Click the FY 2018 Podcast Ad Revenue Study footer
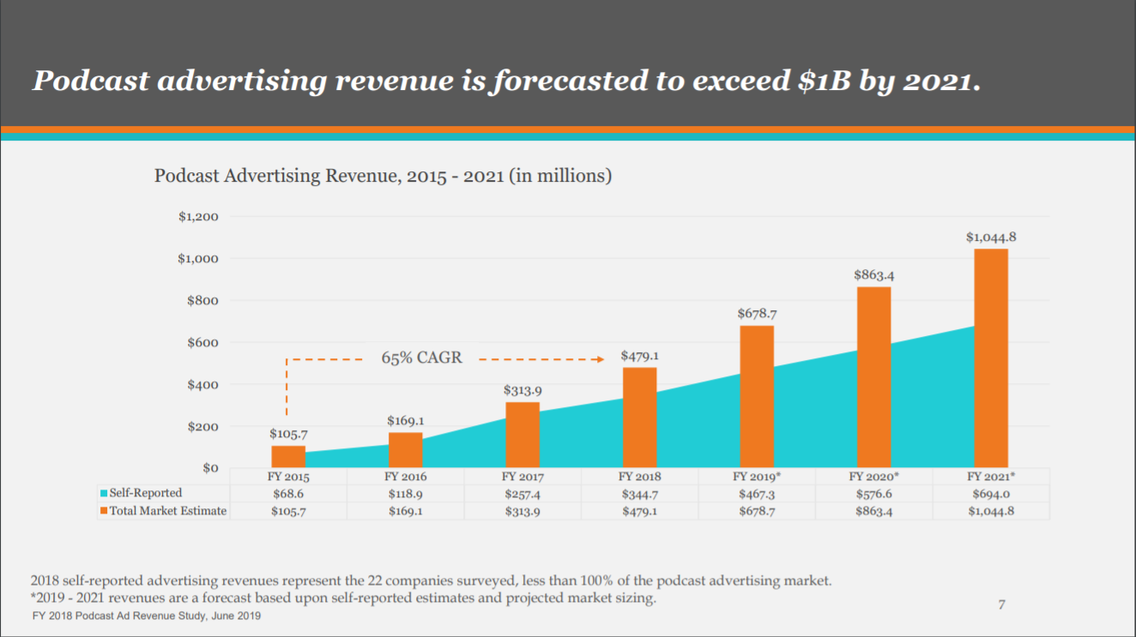The height and width of the screenshot is (637, 1136). [x=147, y=616]
